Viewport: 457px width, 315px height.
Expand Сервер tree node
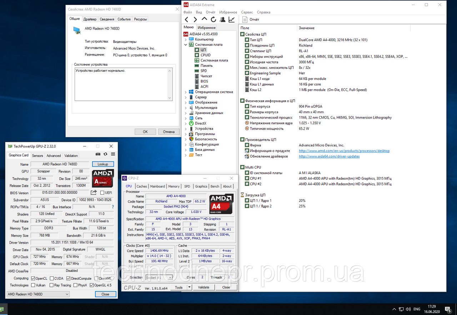click(186, 97)
